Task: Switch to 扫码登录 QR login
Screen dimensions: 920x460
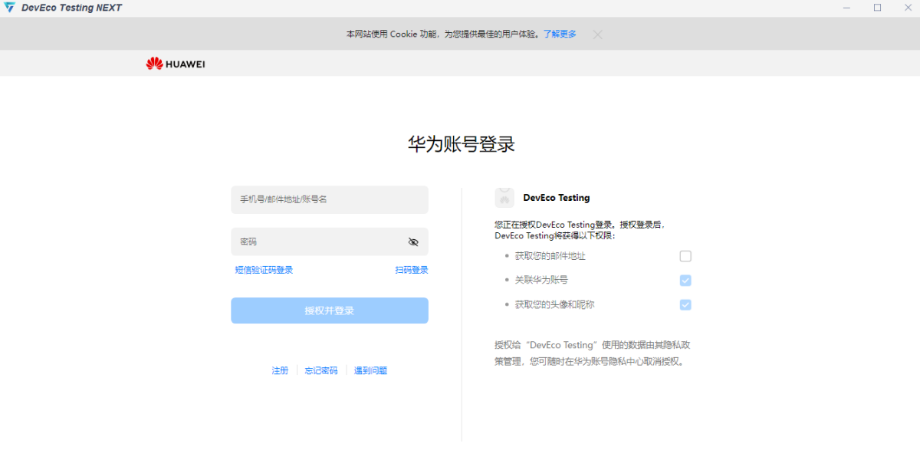Action: [x=412, y=270]
